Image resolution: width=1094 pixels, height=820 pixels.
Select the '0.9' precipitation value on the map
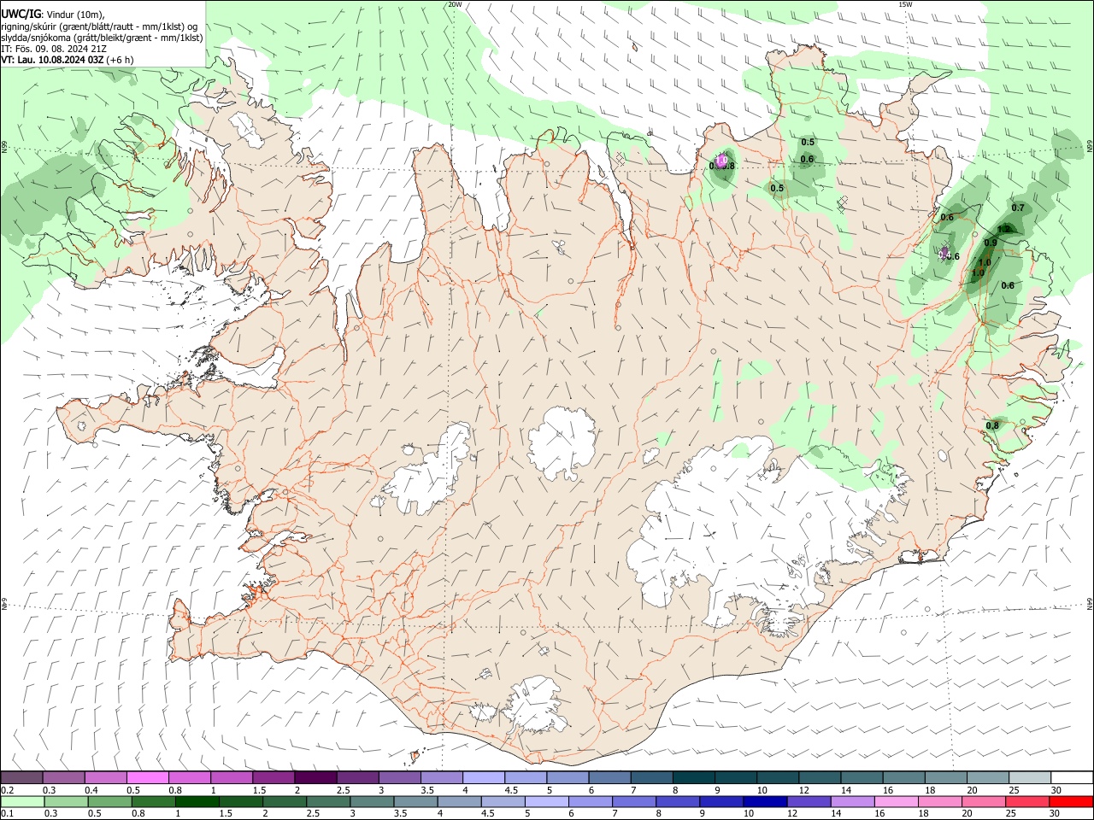(991, 243)
